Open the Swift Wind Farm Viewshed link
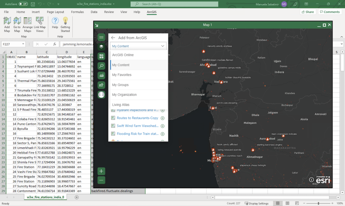 [137, 126]
